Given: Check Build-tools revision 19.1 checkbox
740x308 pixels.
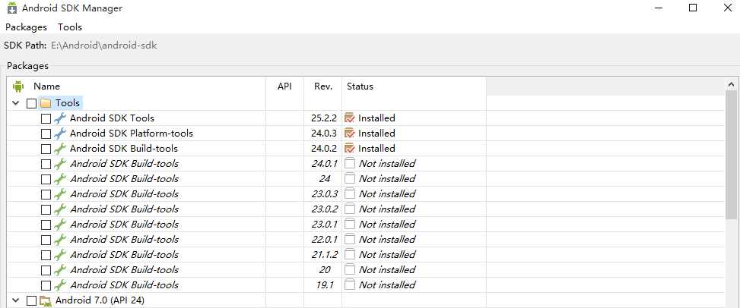Looking at the screenshot, I should pos(46,285).
